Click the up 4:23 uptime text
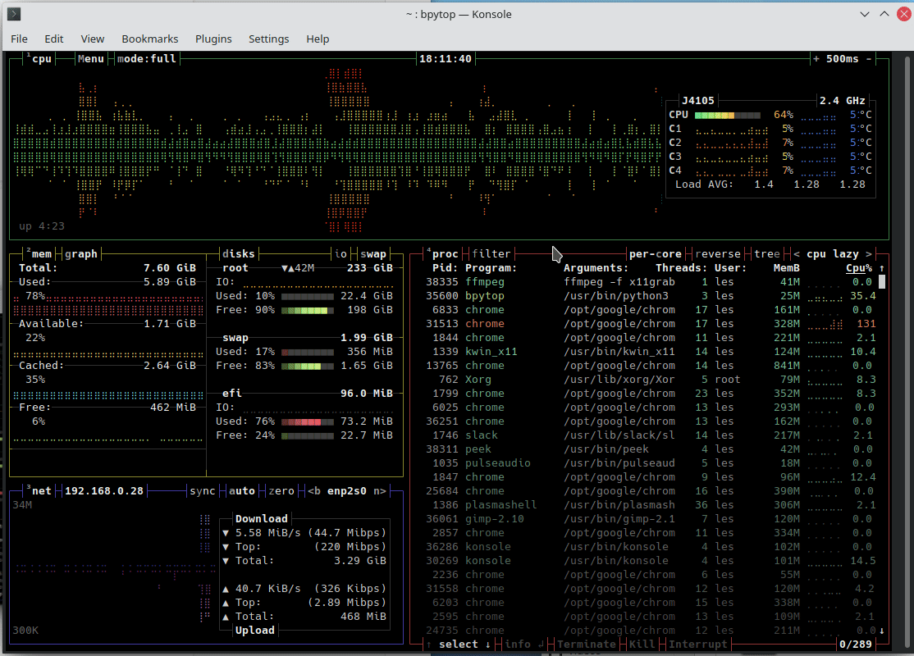 coord(41,226)
